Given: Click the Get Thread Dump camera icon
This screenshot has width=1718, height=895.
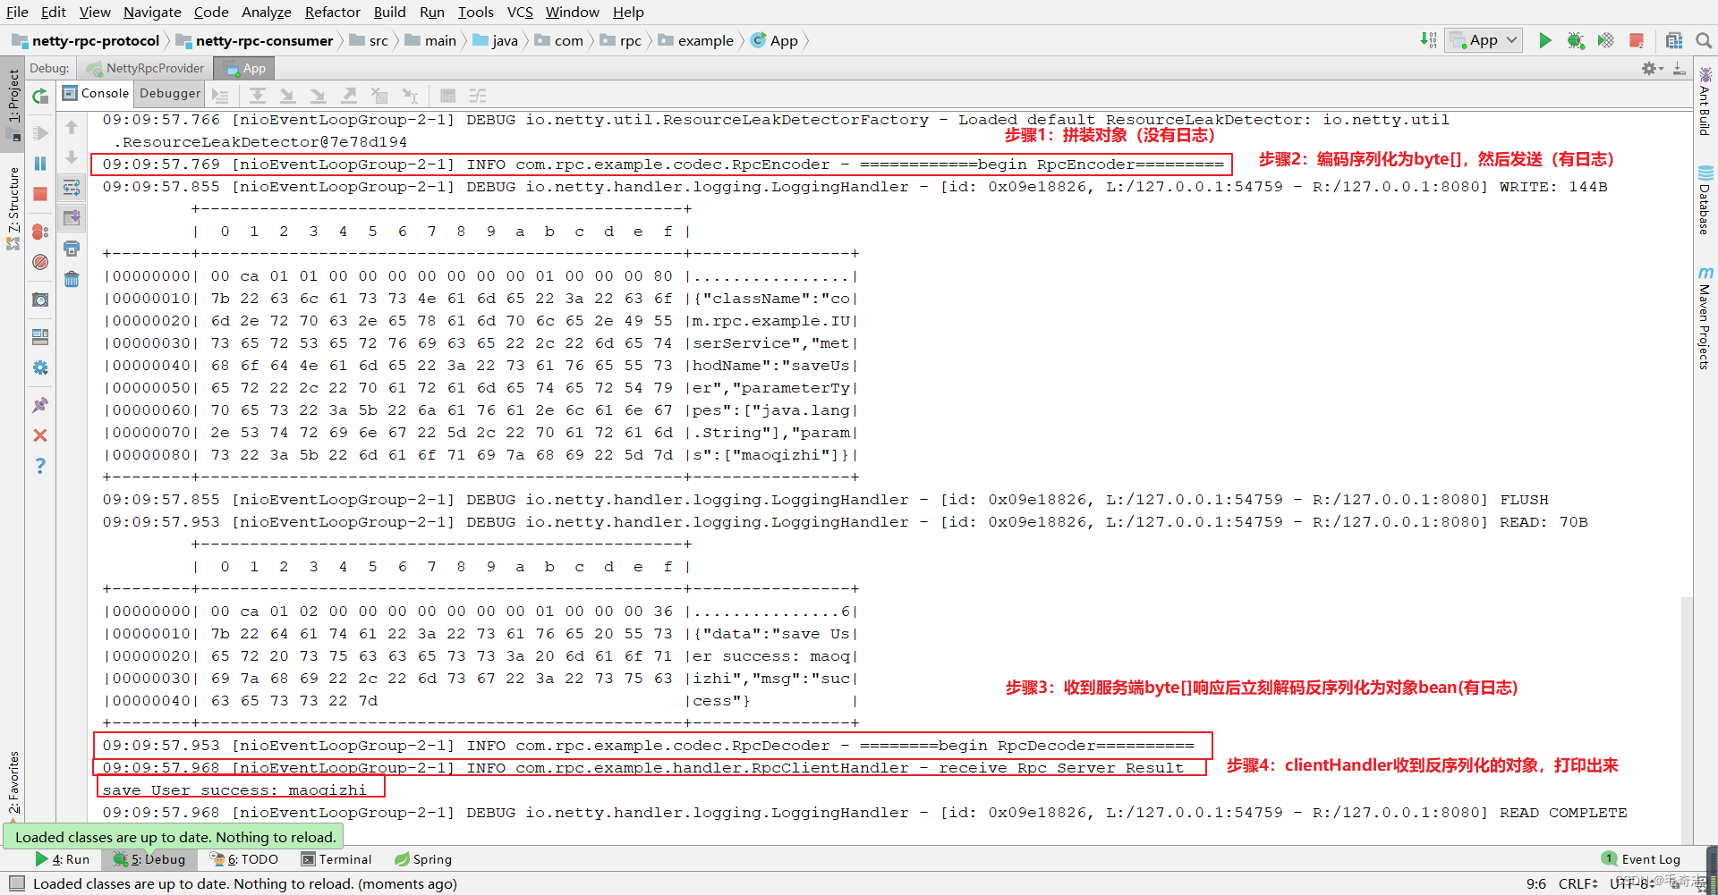Looking at the screenshot, I should [x=40, y=300].
